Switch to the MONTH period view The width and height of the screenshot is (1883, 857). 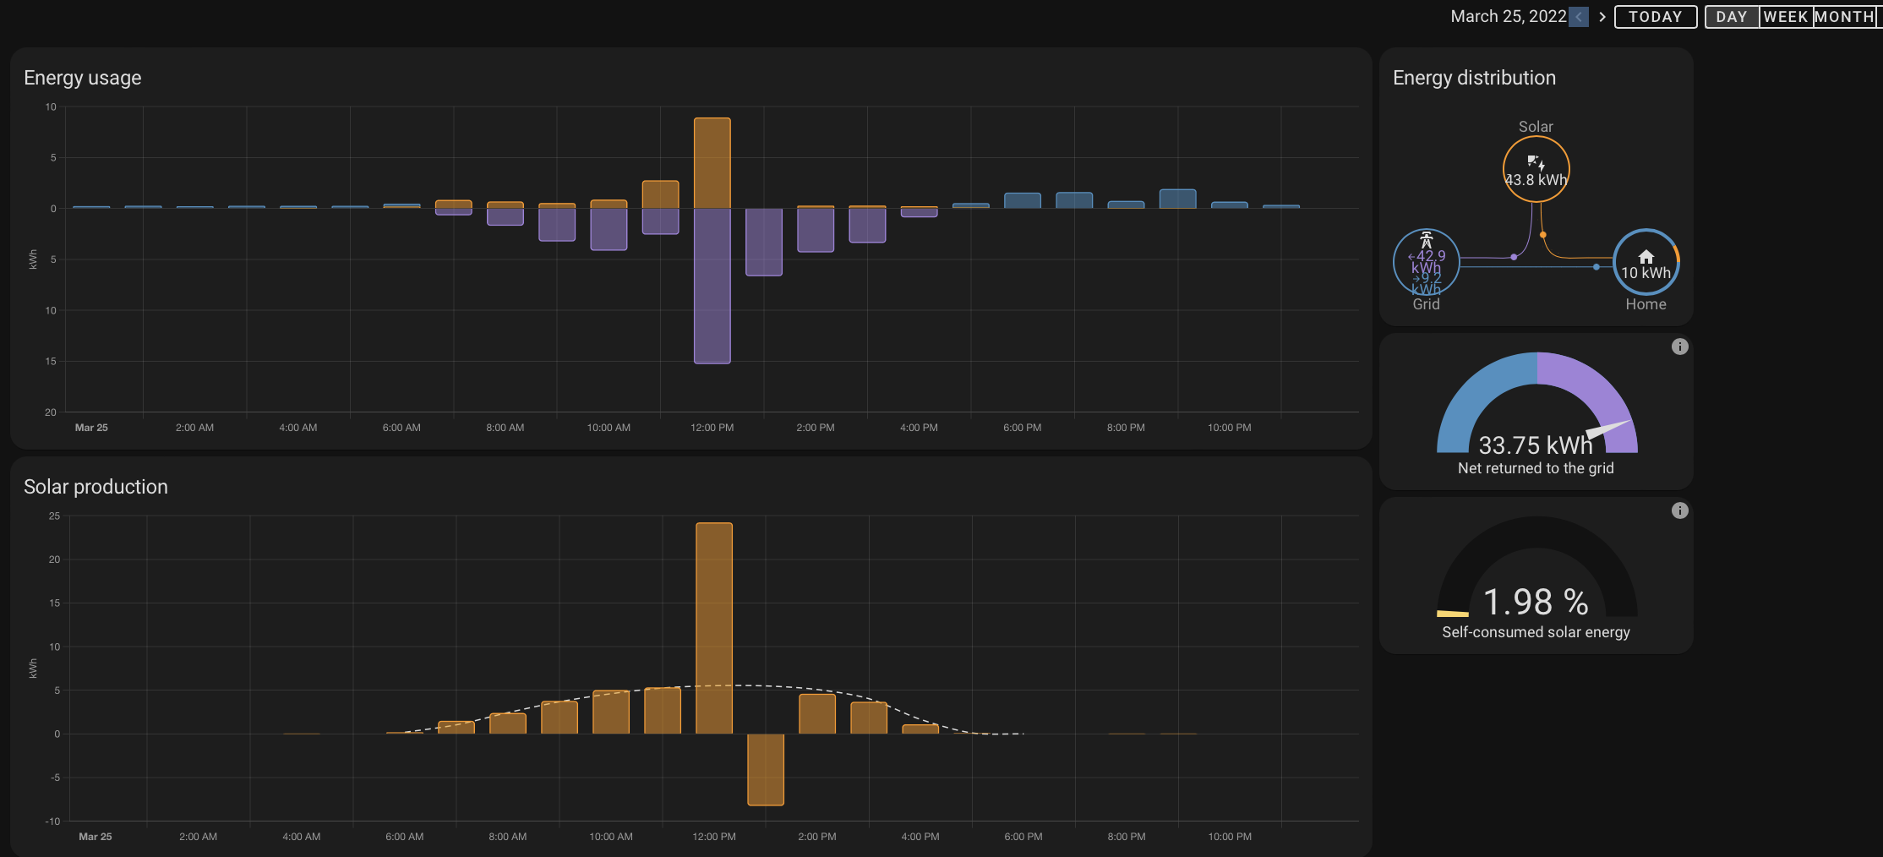coord(1844,17)
